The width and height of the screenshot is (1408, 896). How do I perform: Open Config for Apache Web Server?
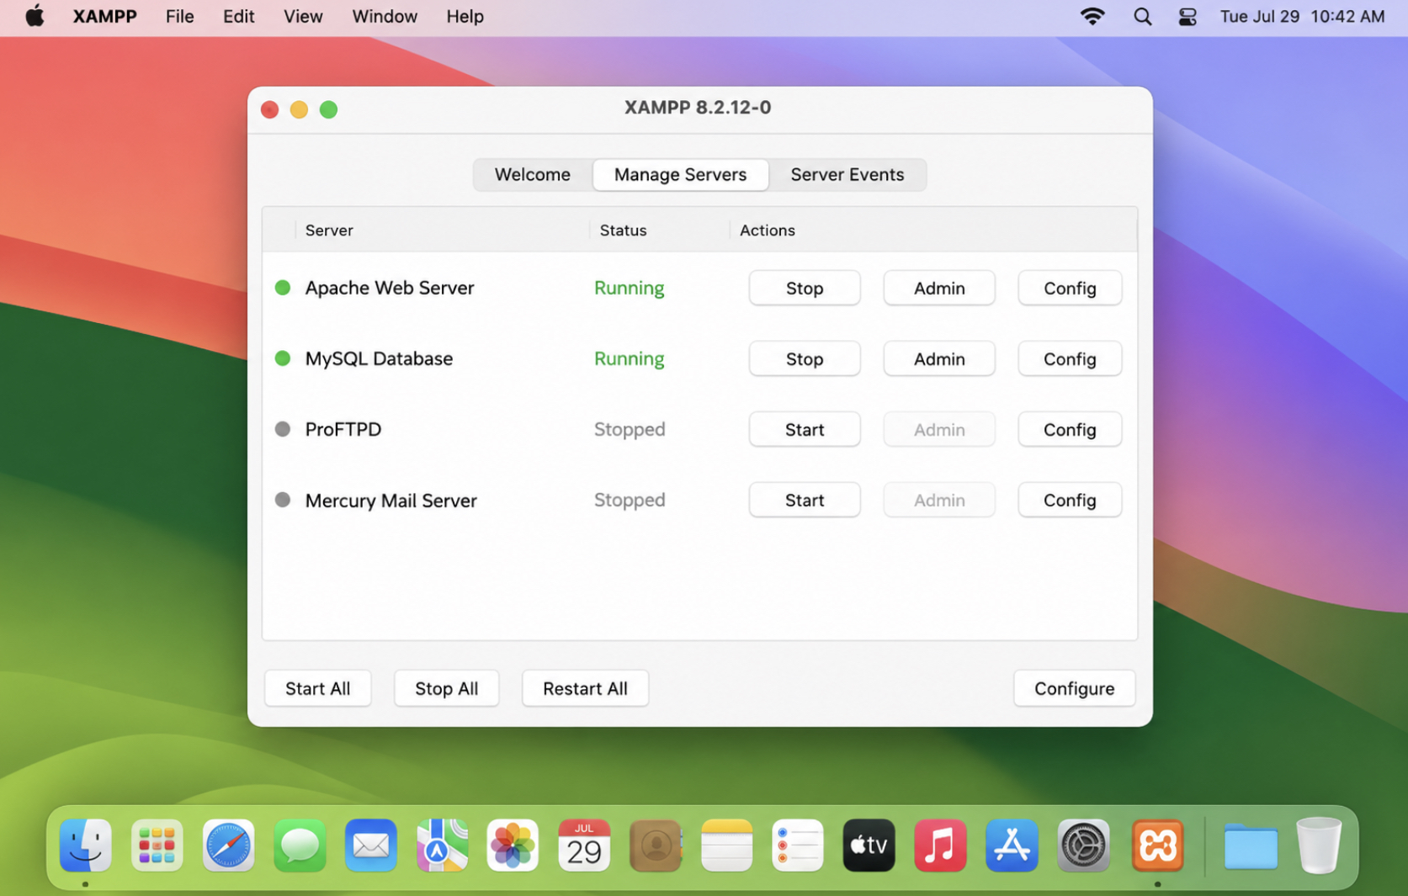pos(1070,288)
